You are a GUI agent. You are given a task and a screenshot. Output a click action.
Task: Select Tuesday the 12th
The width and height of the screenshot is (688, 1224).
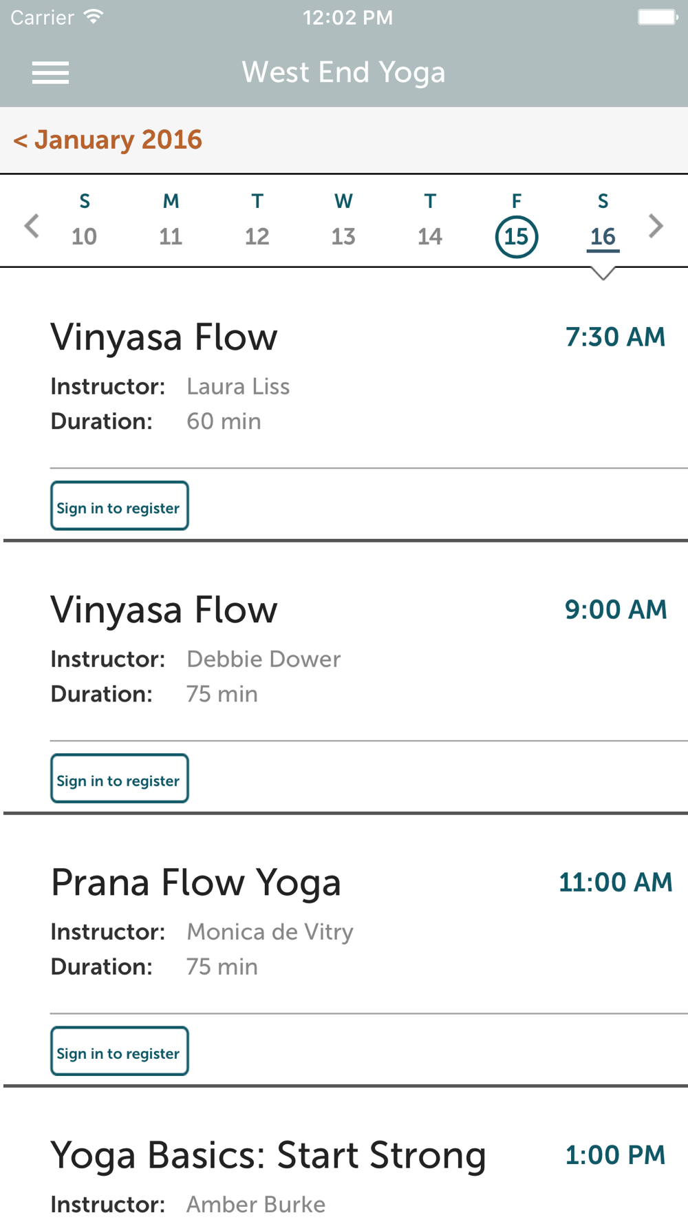click(x=257, y=220)
